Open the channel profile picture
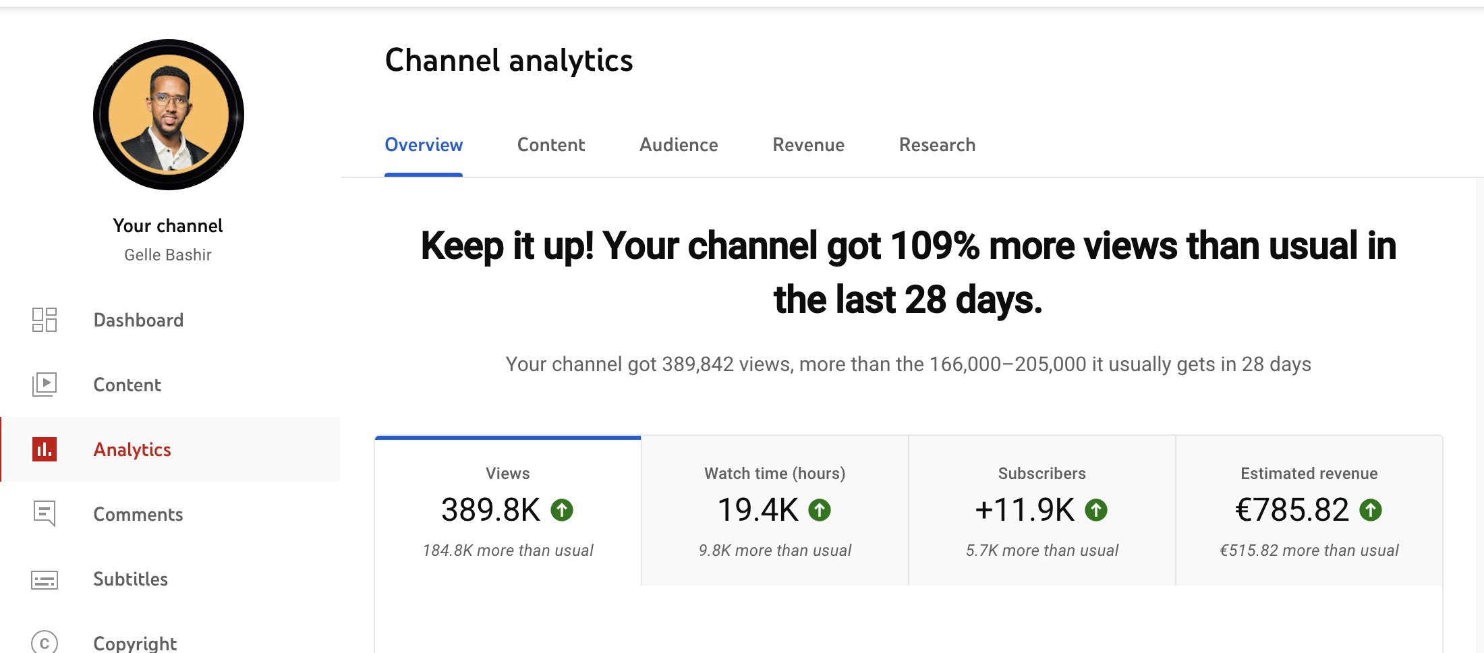Image resolution: width=1484 pixels, height=653 pixels. (x=169, y=115)
